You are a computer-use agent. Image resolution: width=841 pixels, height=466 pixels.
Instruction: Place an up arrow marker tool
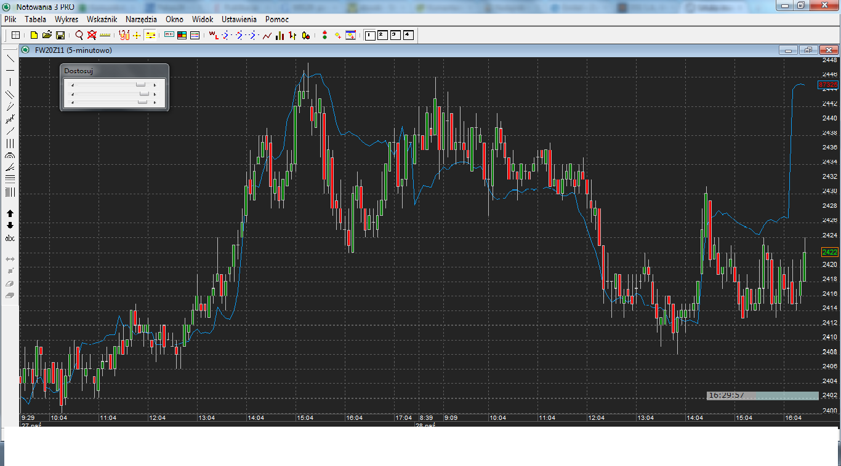[10, 213]
